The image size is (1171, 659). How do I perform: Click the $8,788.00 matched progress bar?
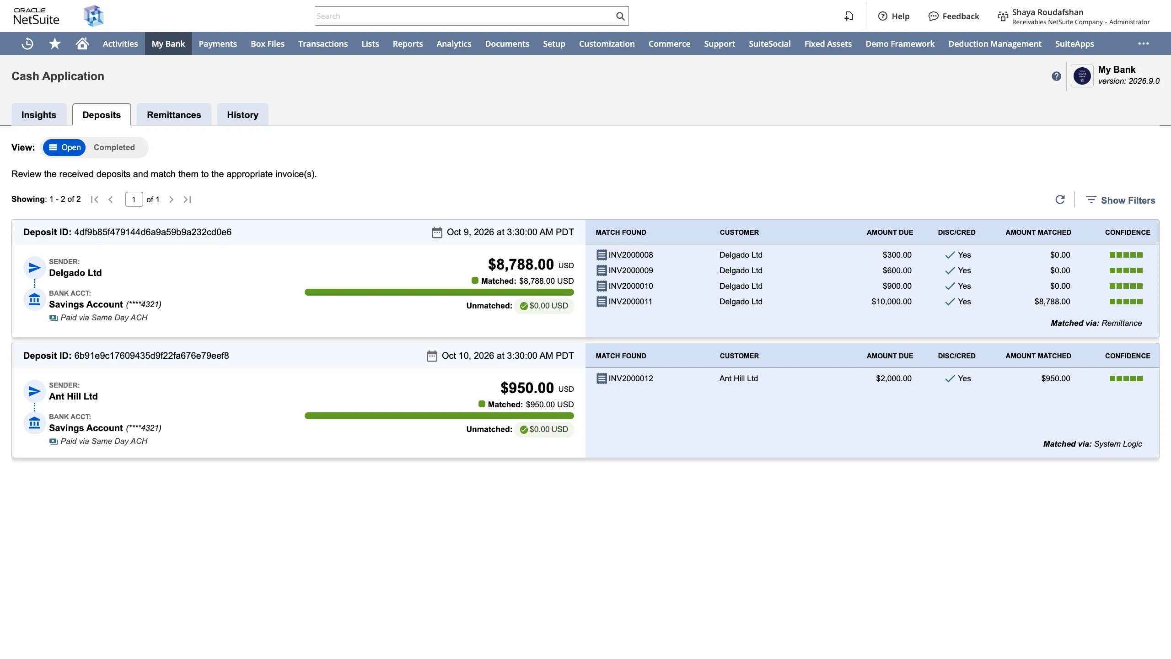pos(439,292)
